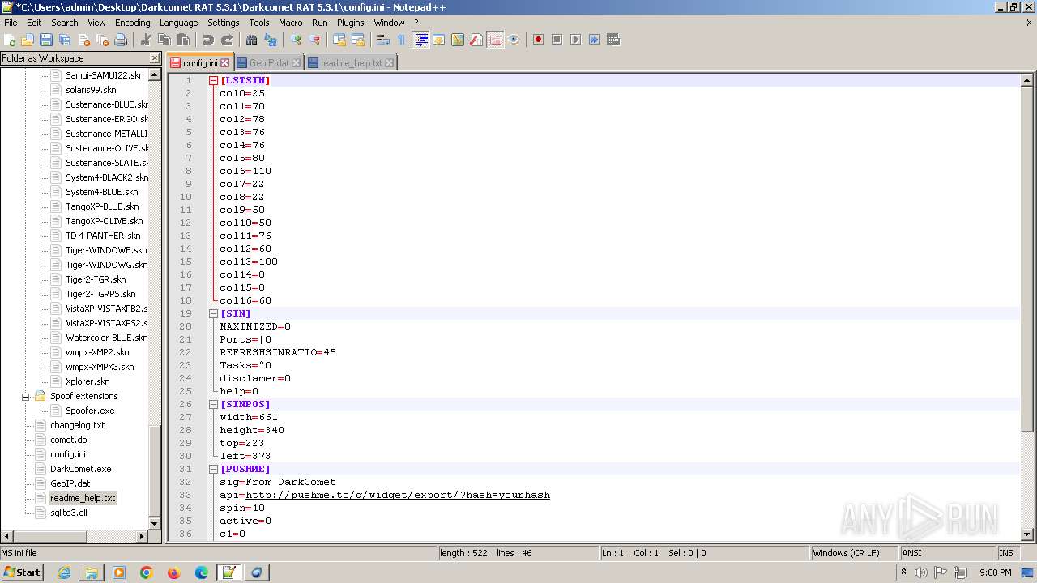This screenshot has width=1037, height=583.
Task: Toggle Show All Characters pilcrow
Action: [401, 40]
